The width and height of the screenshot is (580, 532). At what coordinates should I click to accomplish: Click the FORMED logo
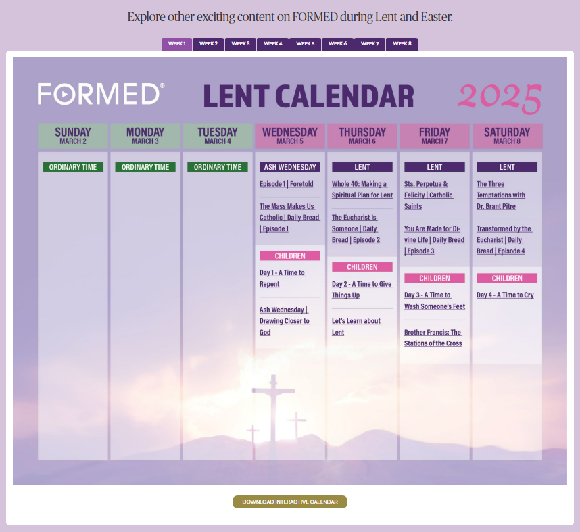click(x=101, y=94)
